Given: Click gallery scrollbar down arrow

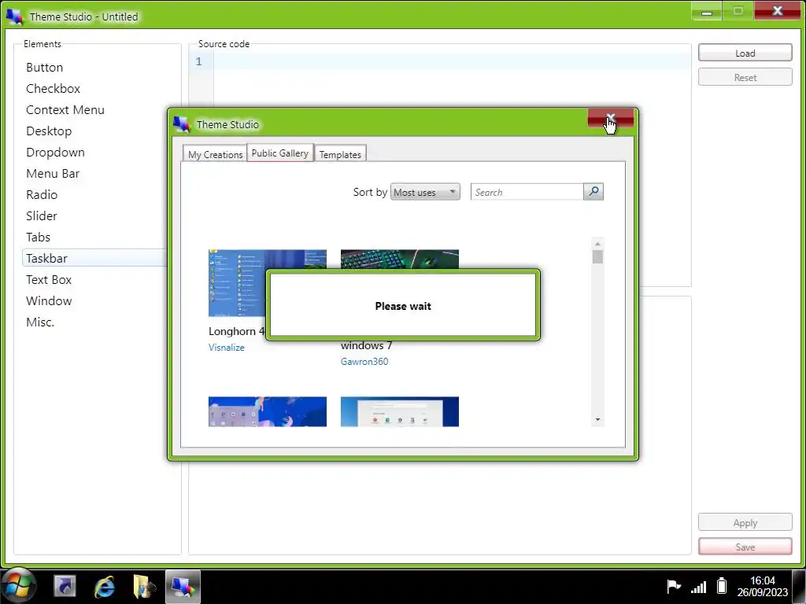Looking at the screenshot, I should 597,420.
